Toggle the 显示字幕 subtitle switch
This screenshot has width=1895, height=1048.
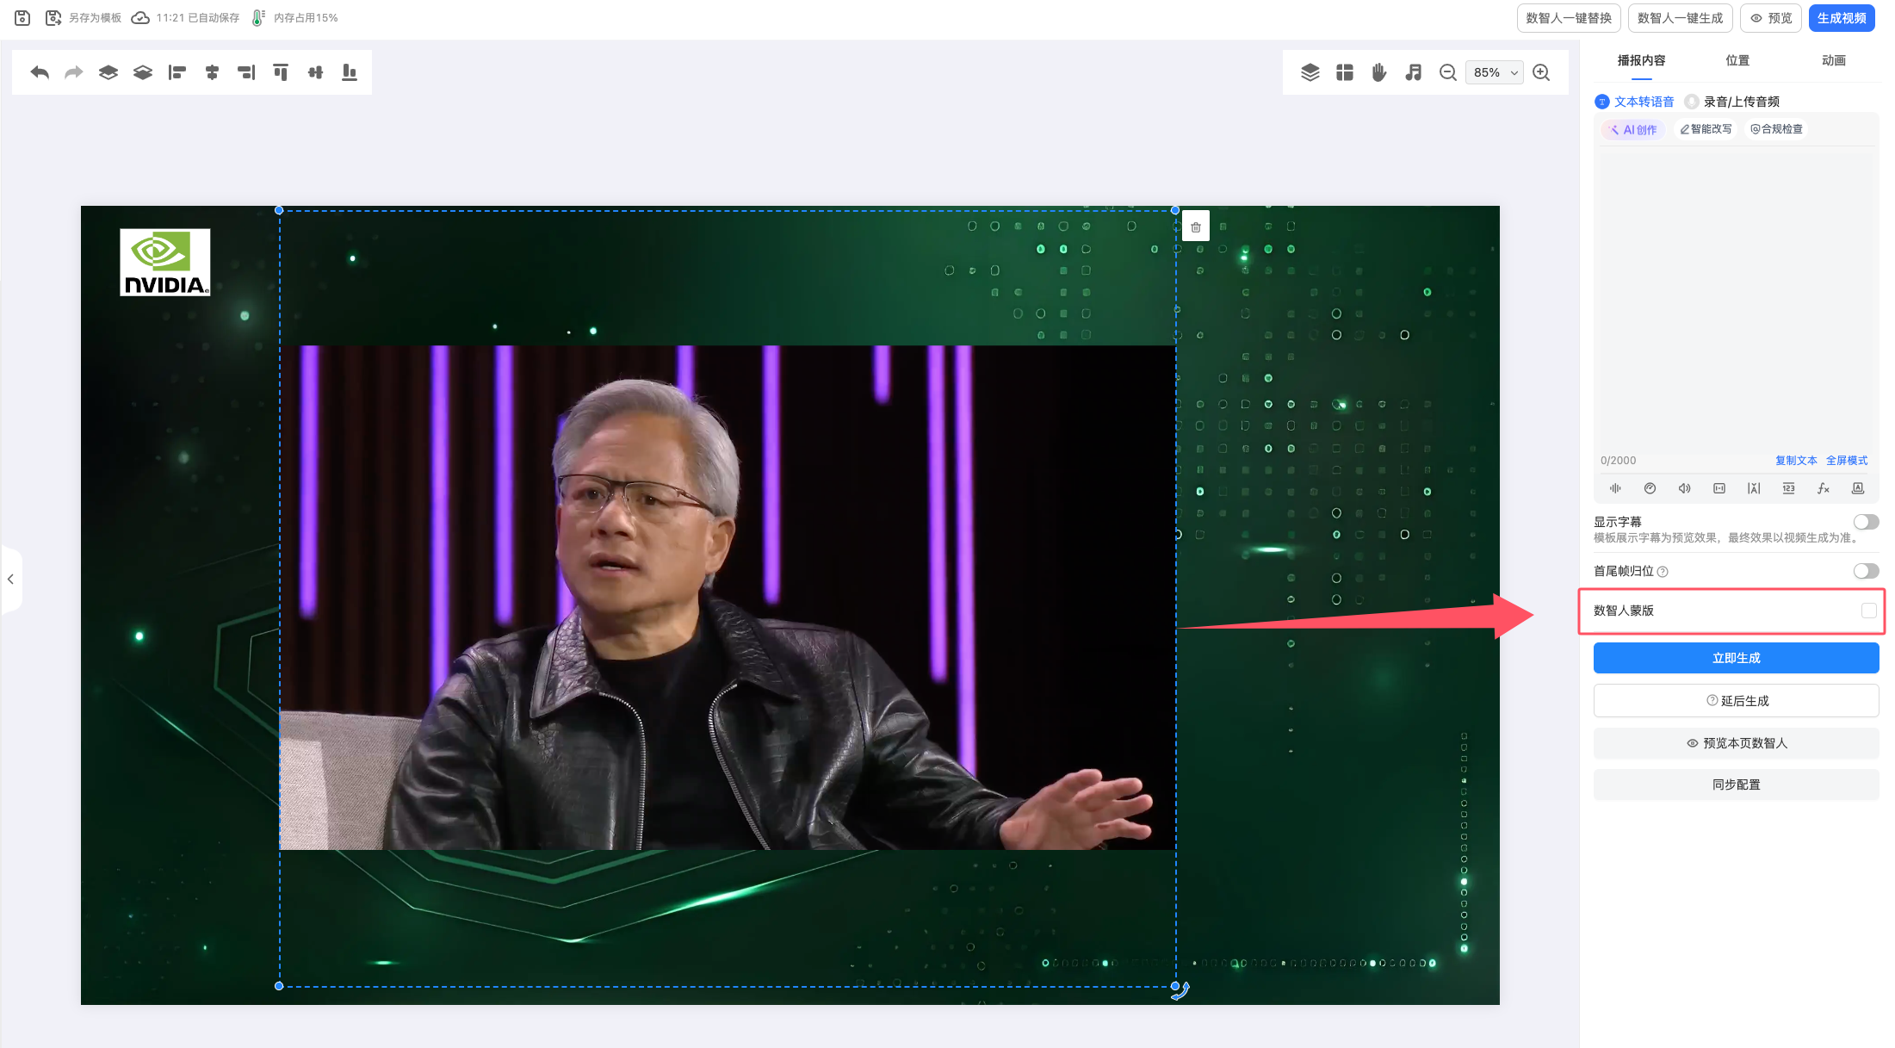(x=1866, y=522)
